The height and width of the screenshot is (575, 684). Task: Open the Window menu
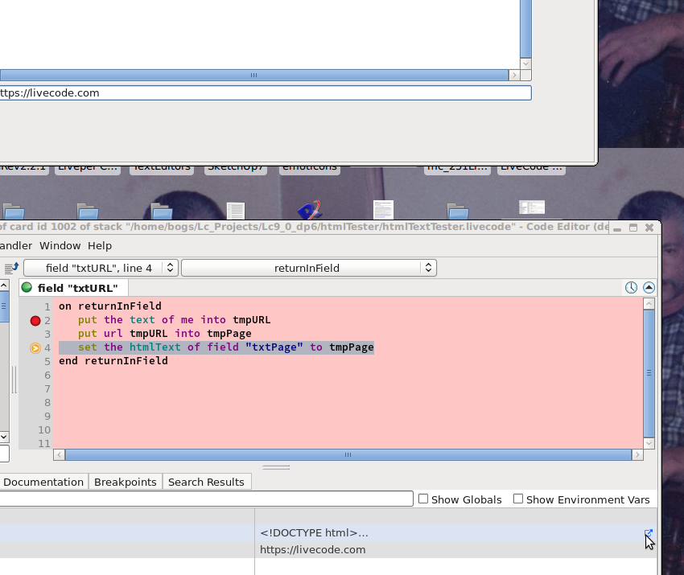pyautogui.click(x=60, y=246)
